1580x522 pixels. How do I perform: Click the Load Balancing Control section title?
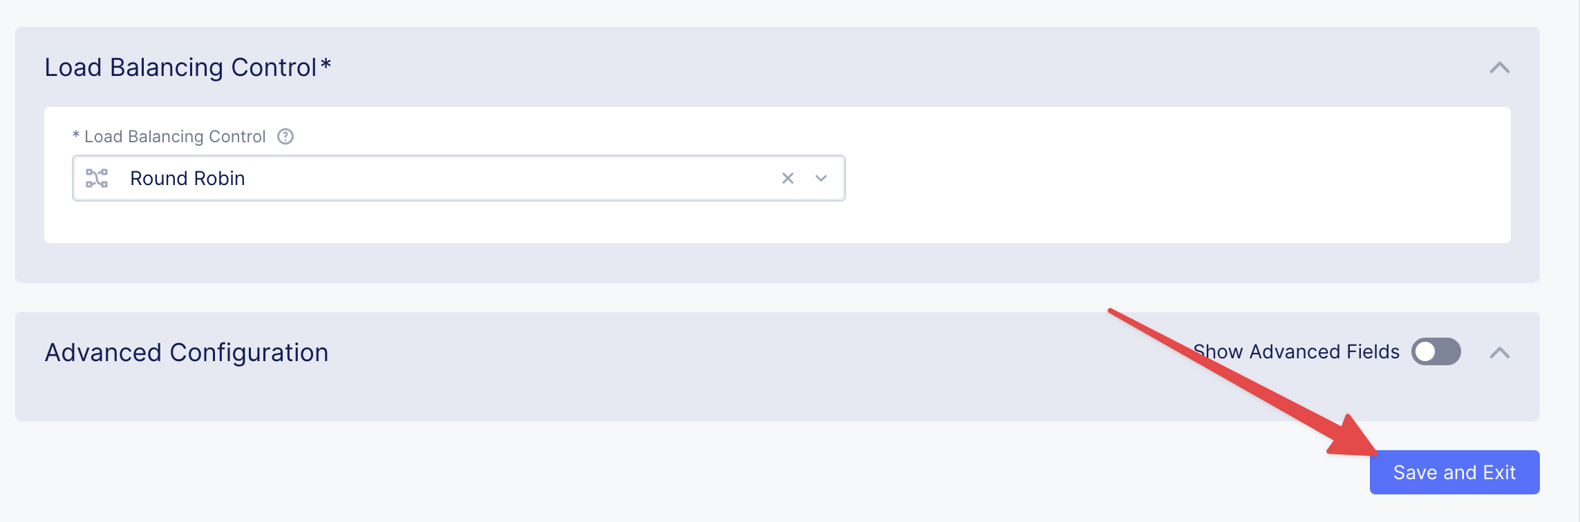(x=180, y=68)
